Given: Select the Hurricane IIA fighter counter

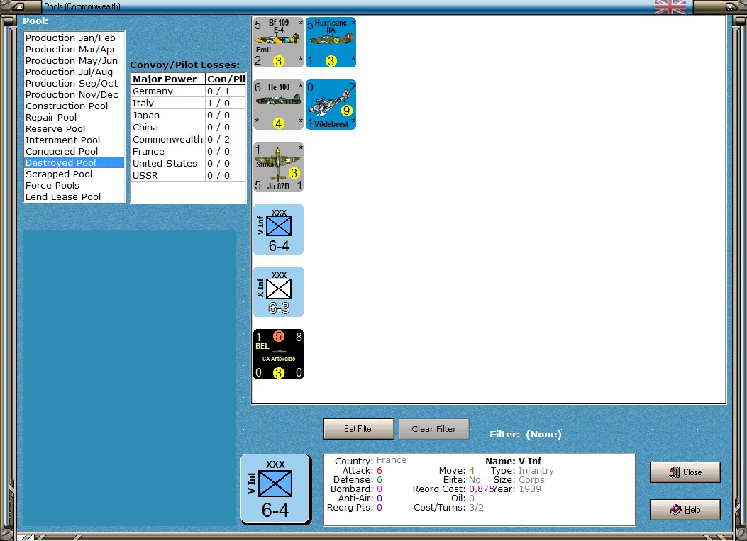Looking at the screenshot, I should click(331, 43).
